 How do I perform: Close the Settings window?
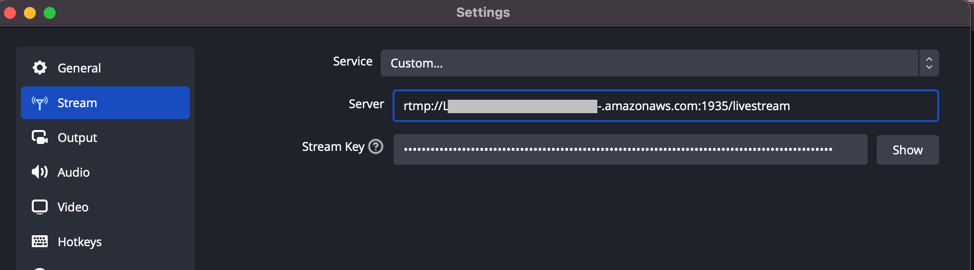point(10,13)
